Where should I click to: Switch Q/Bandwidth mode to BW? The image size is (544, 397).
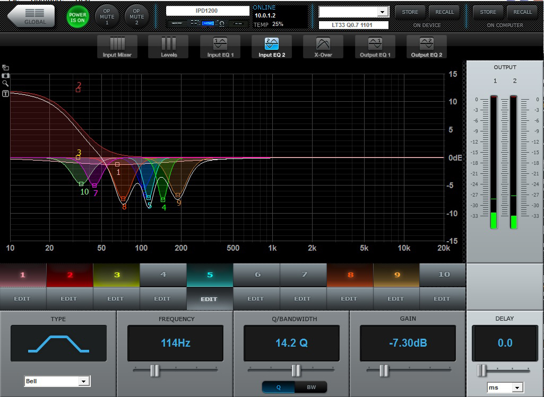point(311,387)
